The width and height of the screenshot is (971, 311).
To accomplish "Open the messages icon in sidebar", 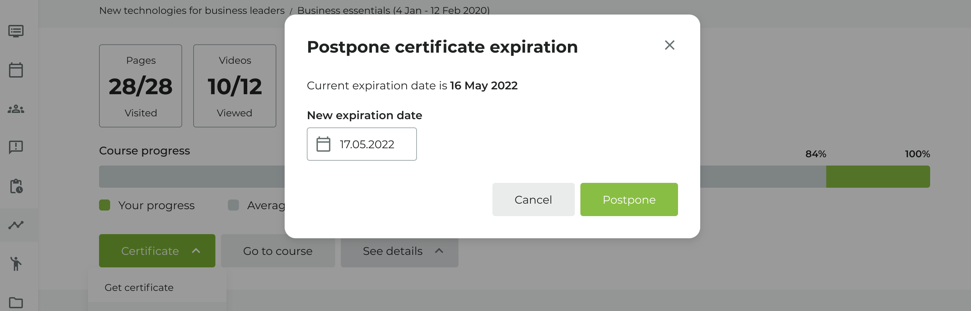I will [x=16, y=31].
